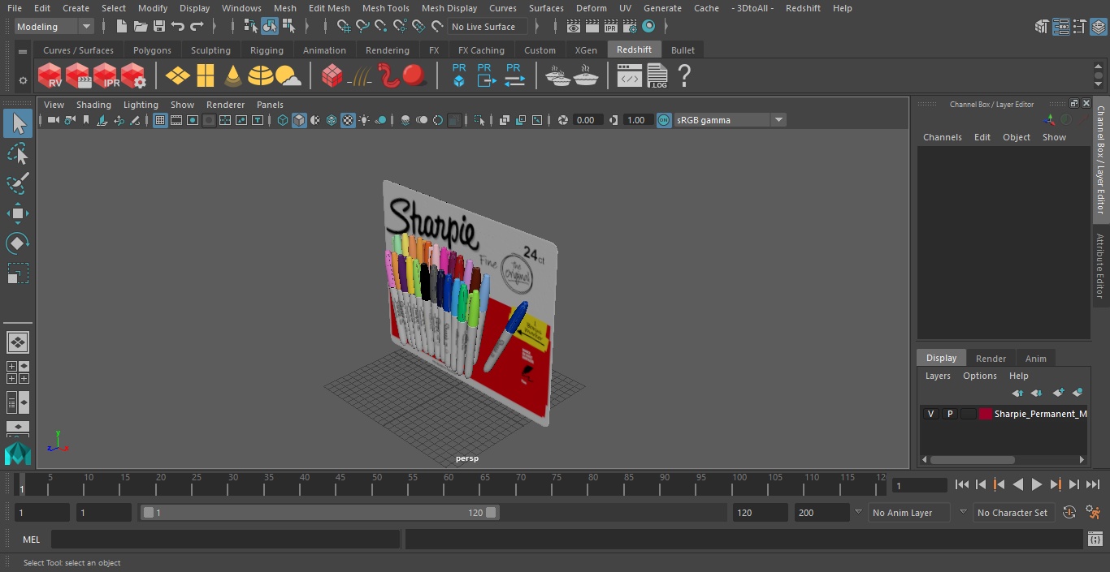
Task: Select the Paint Selection tool
Action: (x=17, y=184)
